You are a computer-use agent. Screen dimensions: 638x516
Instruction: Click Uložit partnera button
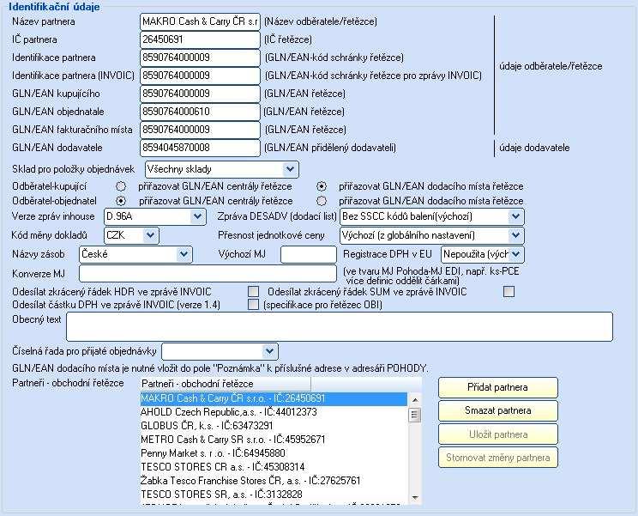[498, 434]
